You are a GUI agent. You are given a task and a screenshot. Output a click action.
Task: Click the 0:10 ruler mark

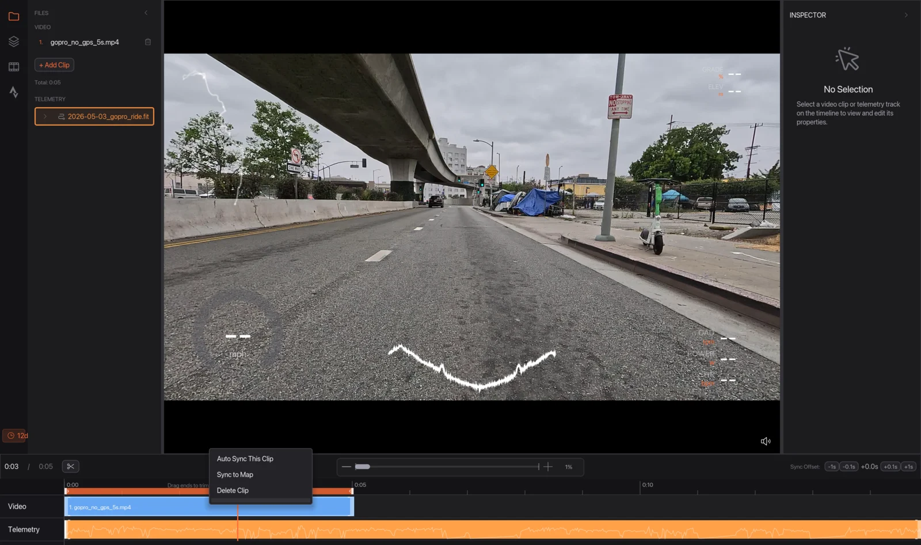648,485
